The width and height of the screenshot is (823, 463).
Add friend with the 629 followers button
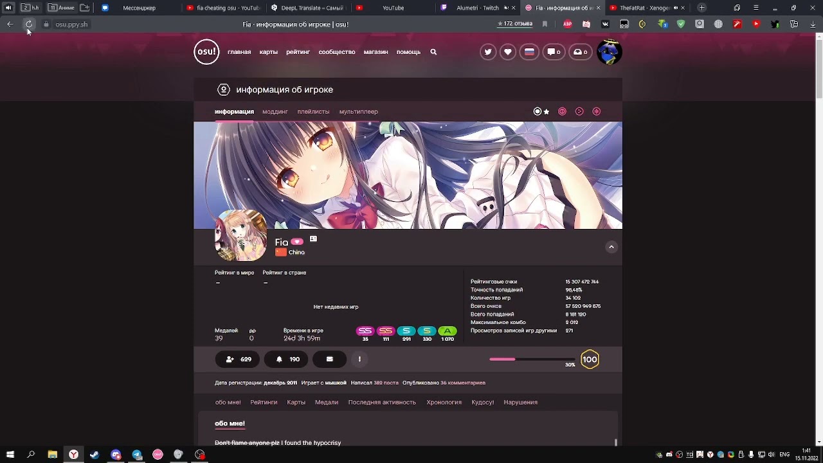click(237, 359)
